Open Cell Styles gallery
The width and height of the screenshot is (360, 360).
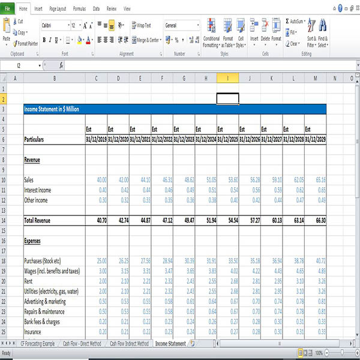point(241,33)
